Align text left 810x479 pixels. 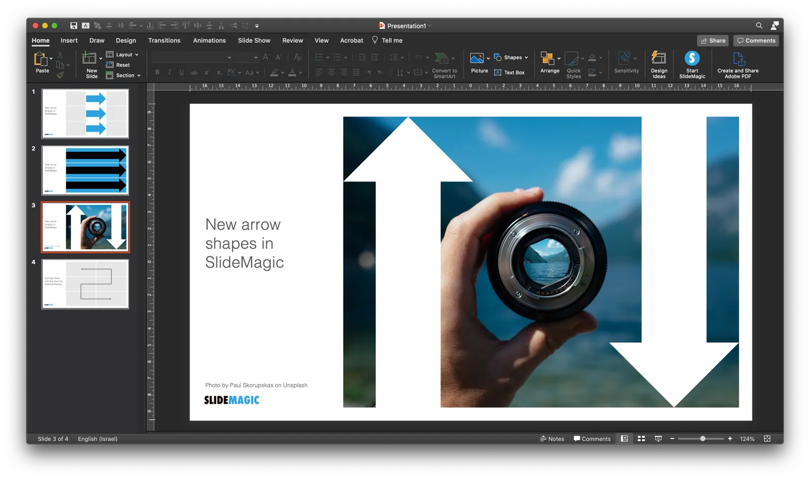coord(319,72)
